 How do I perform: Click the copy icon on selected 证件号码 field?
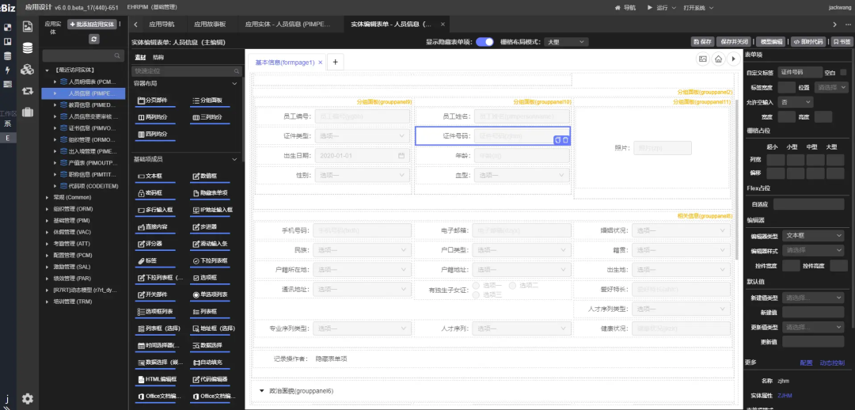557,140
